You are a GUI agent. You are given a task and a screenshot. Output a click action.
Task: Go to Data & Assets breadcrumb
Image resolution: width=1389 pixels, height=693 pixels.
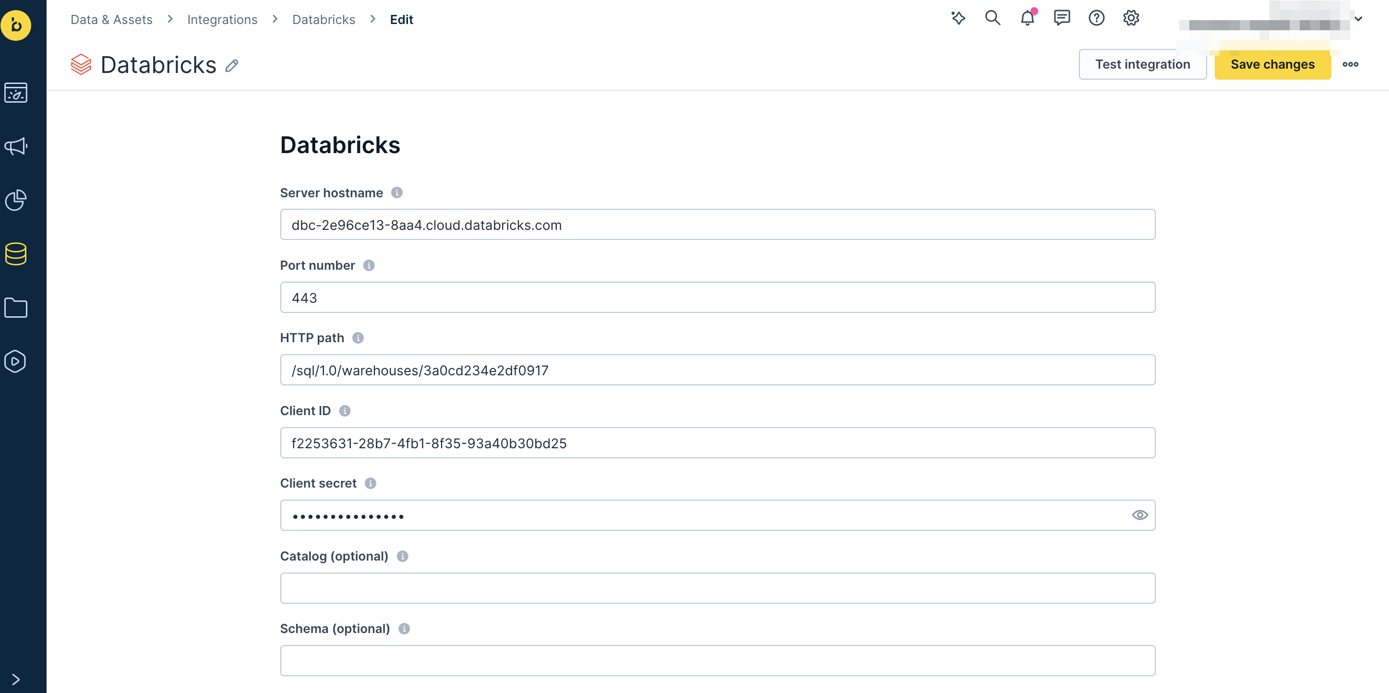(112, 19)
